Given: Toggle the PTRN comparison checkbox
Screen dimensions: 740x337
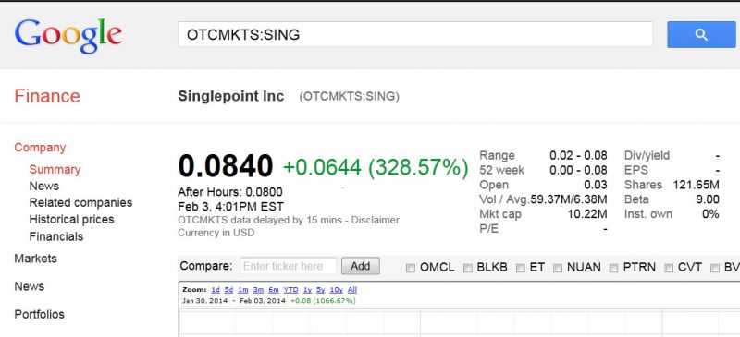Looking at the screenshot, I should 613,268.
